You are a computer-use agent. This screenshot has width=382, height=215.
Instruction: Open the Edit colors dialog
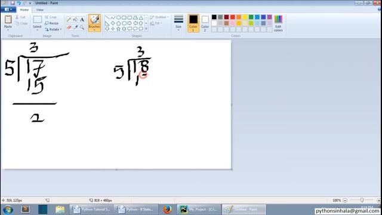coord(278,23)
